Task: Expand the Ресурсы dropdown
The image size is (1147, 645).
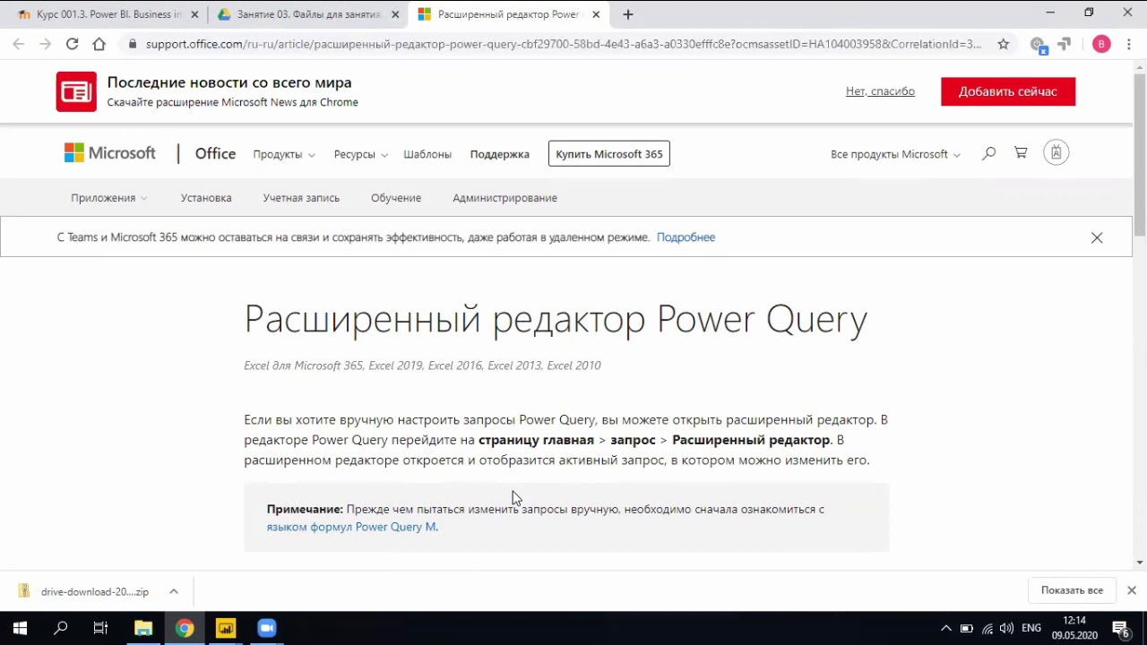Action: click(360, 154)
